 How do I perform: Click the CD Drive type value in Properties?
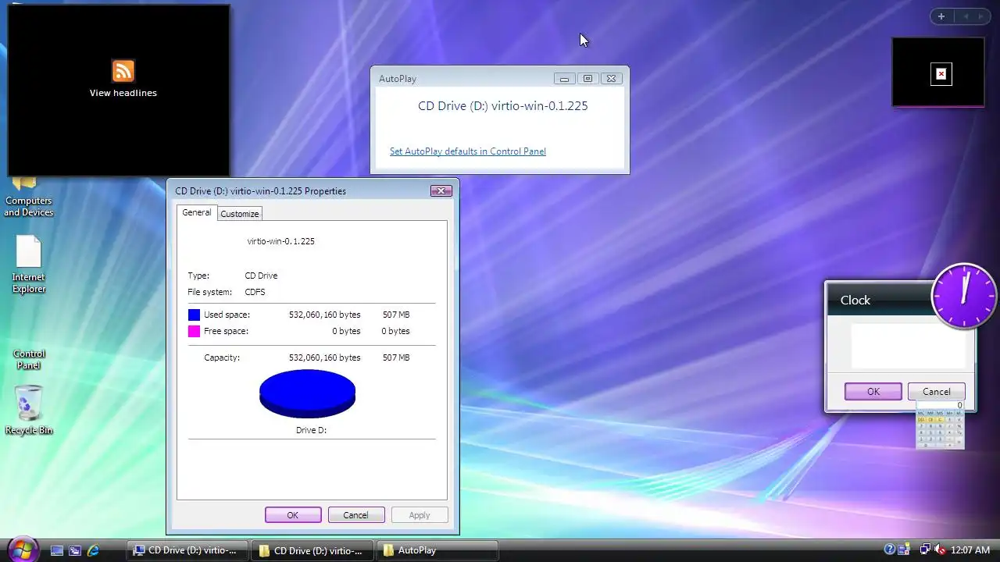[261, 276]
